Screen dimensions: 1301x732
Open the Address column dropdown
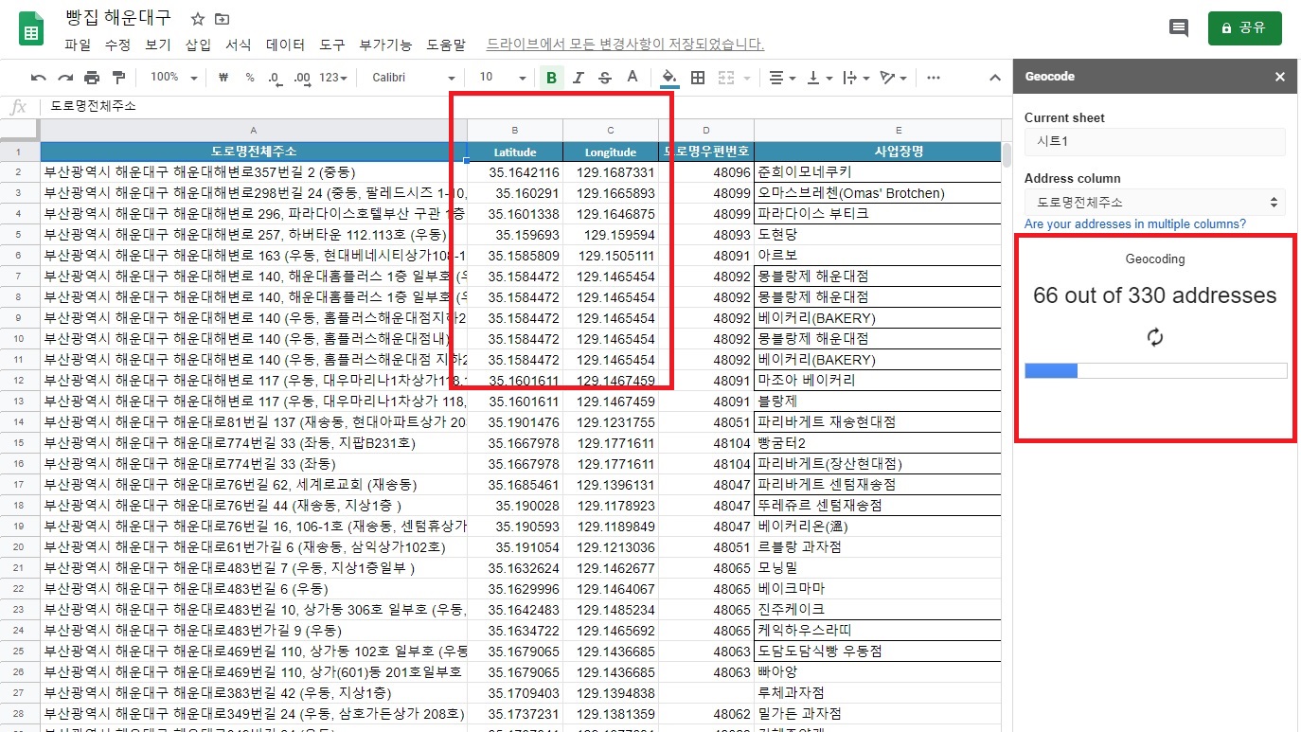point(1154,202)
